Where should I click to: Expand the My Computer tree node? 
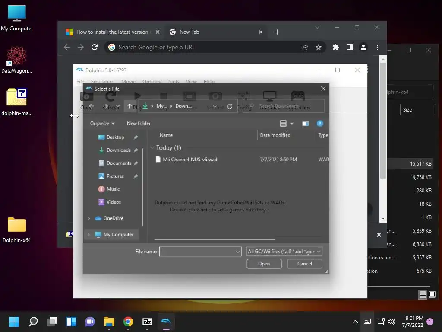89,235
